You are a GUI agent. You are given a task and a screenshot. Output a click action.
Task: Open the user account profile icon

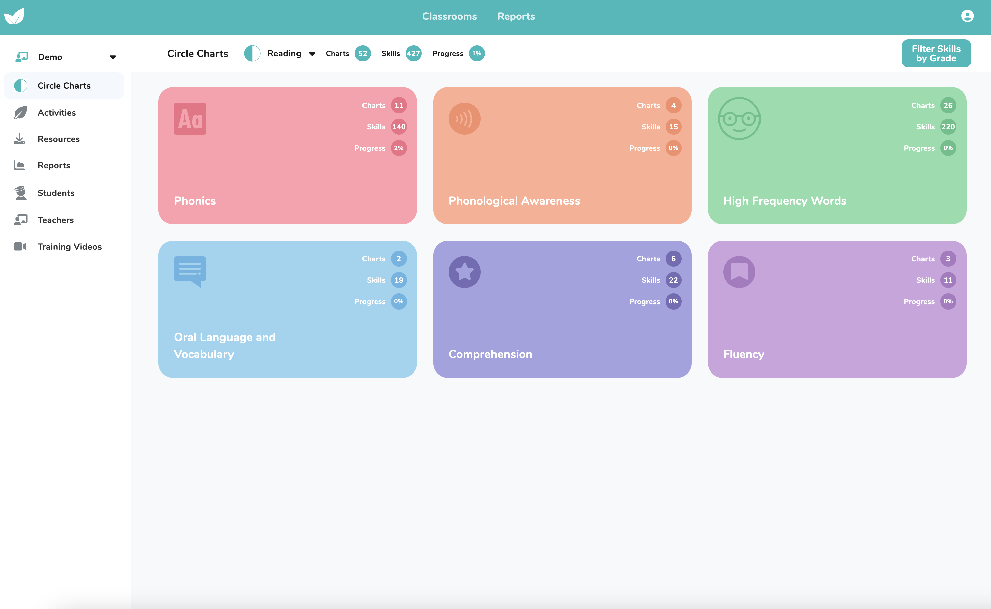click(x=967, y=16)
